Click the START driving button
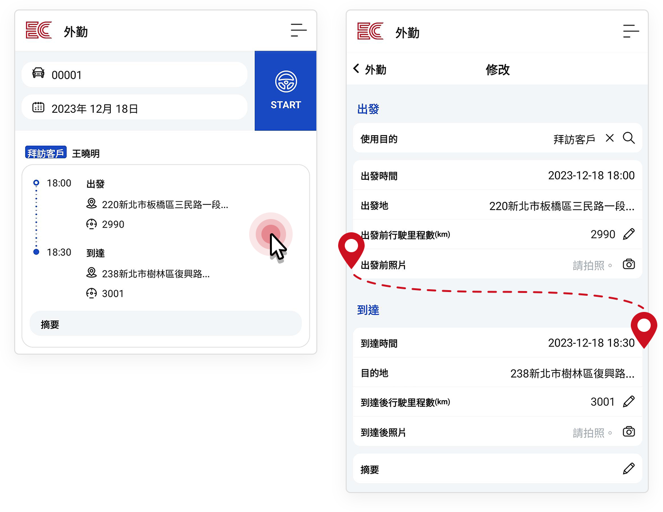Screen dimensions: 663x512 (286, 91)
